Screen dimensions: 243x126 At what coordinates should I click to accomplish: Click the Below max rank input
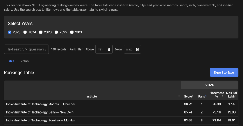pyautogui.click(x=130, y=49)
